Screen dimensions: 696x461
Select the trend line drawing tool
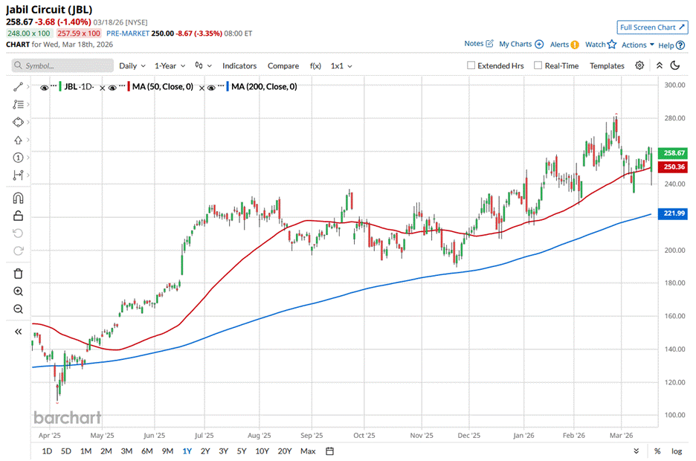[x=18, y=87]
